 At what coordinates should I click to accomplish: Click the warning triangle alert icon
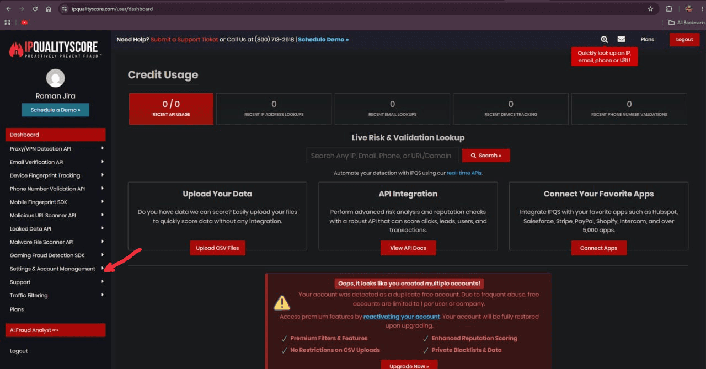pyautogui.click(x=282, y=303)
